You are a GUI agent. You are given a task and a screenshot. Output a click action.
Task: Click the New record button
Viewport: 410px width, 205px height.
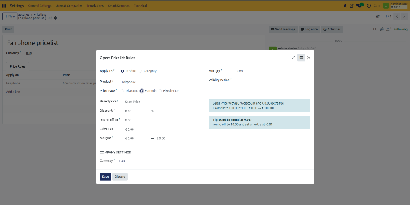click(10, 16)
